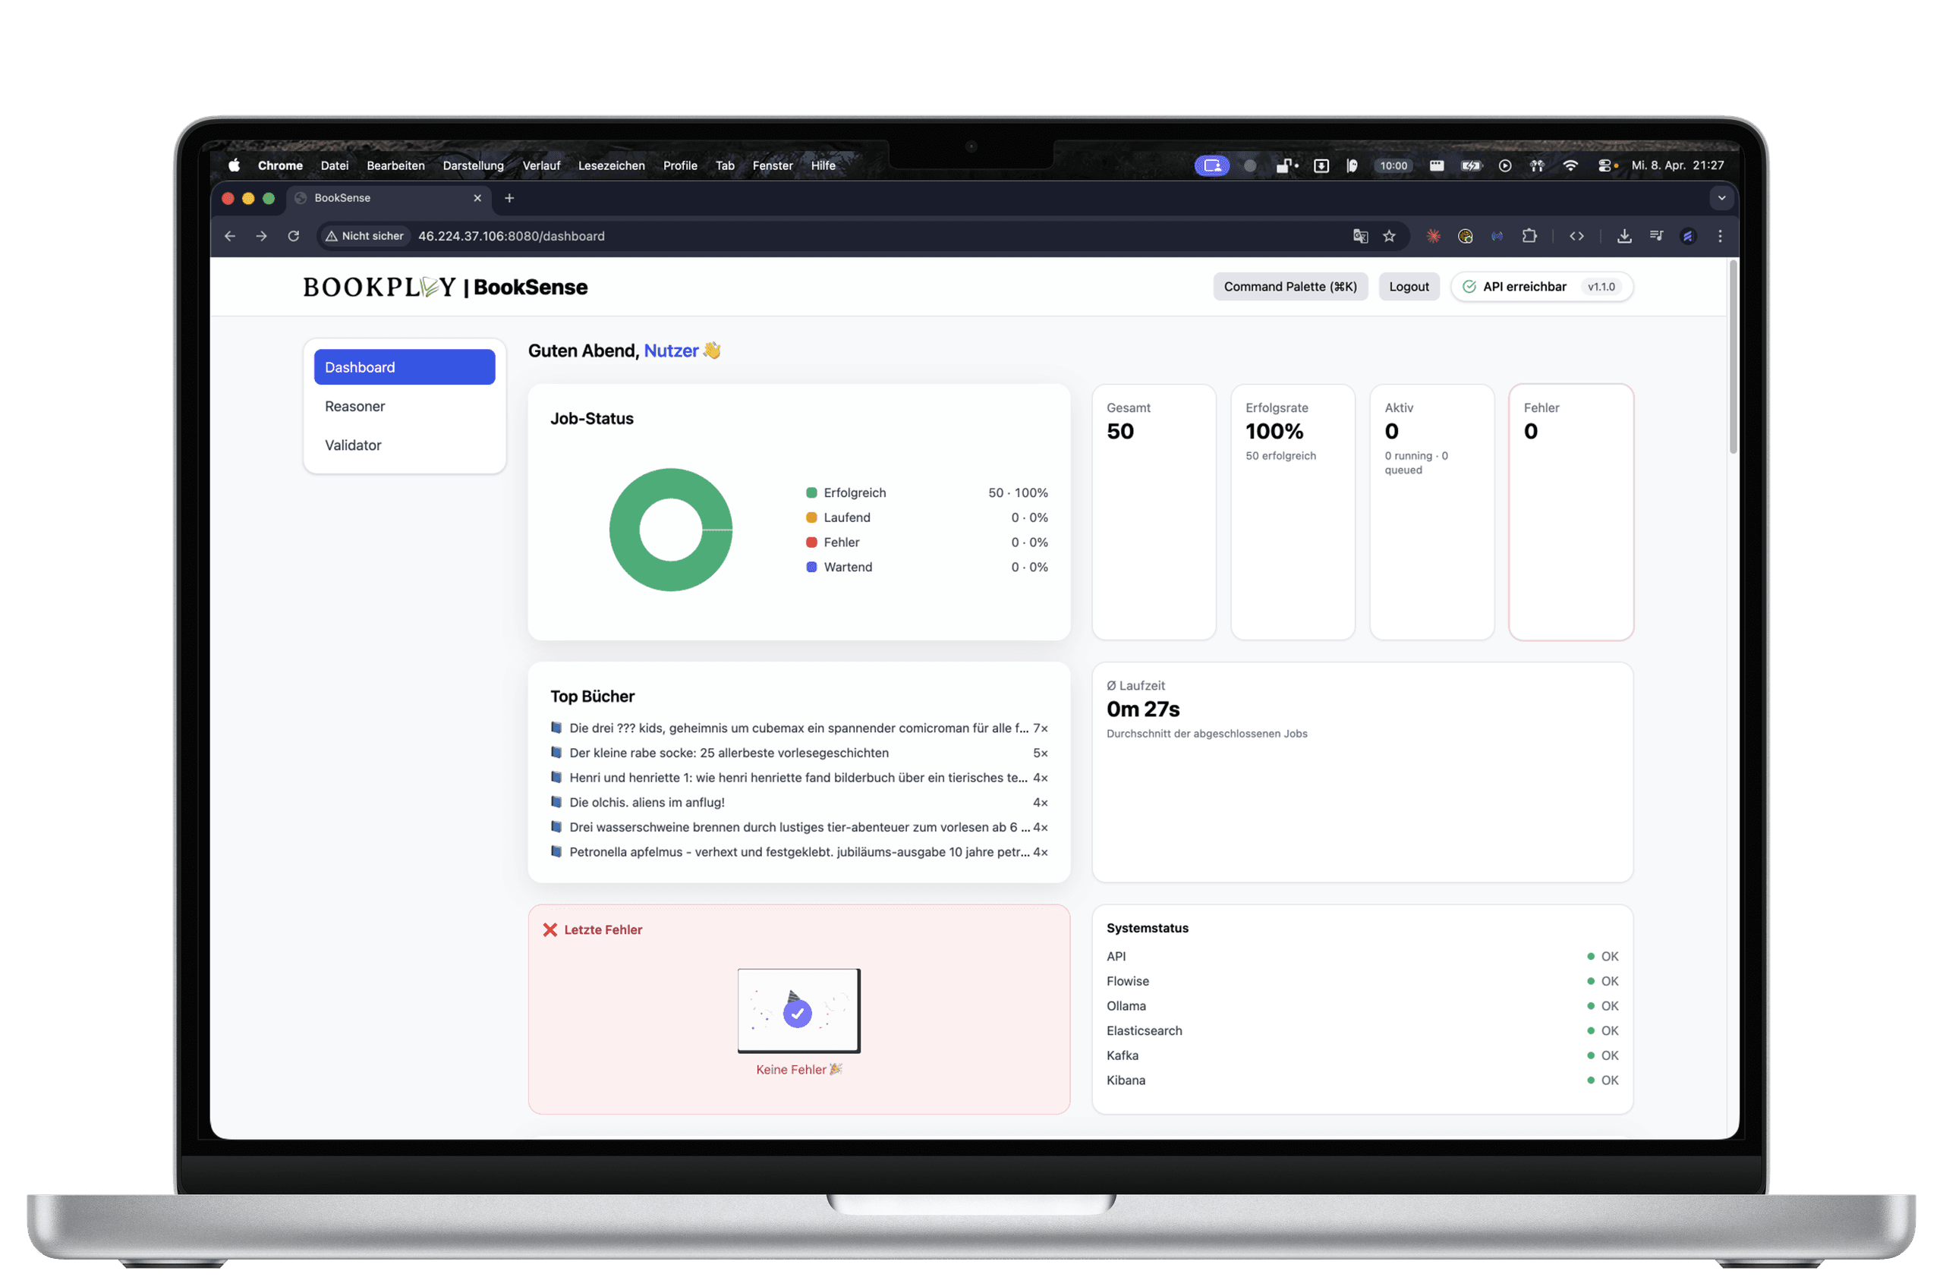Click the Wi-Fi icon in menu bar
Image resolution: width=1943 pixels, height=1280 pixels.
click(1570, 165)
